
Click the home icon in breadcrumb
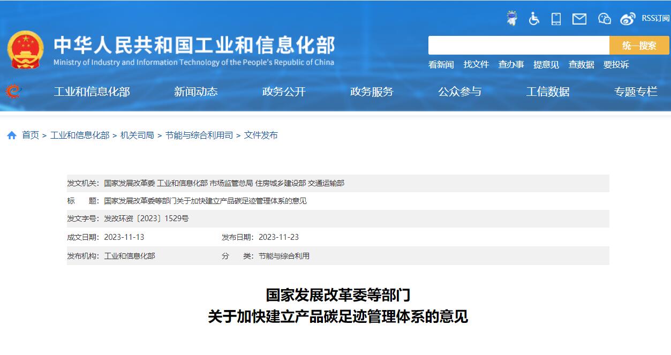click(12, 135)
